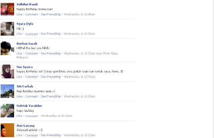See Friendship with Nor Syaira
The image size is (214, 138).
51,77
